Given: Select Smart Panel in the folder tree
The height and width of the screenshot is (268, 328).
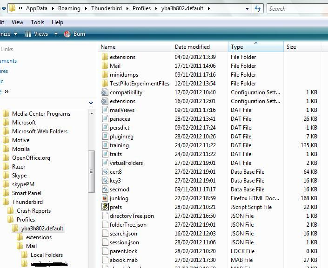Looking at the screenshot, I should click(x=27, y=193).
